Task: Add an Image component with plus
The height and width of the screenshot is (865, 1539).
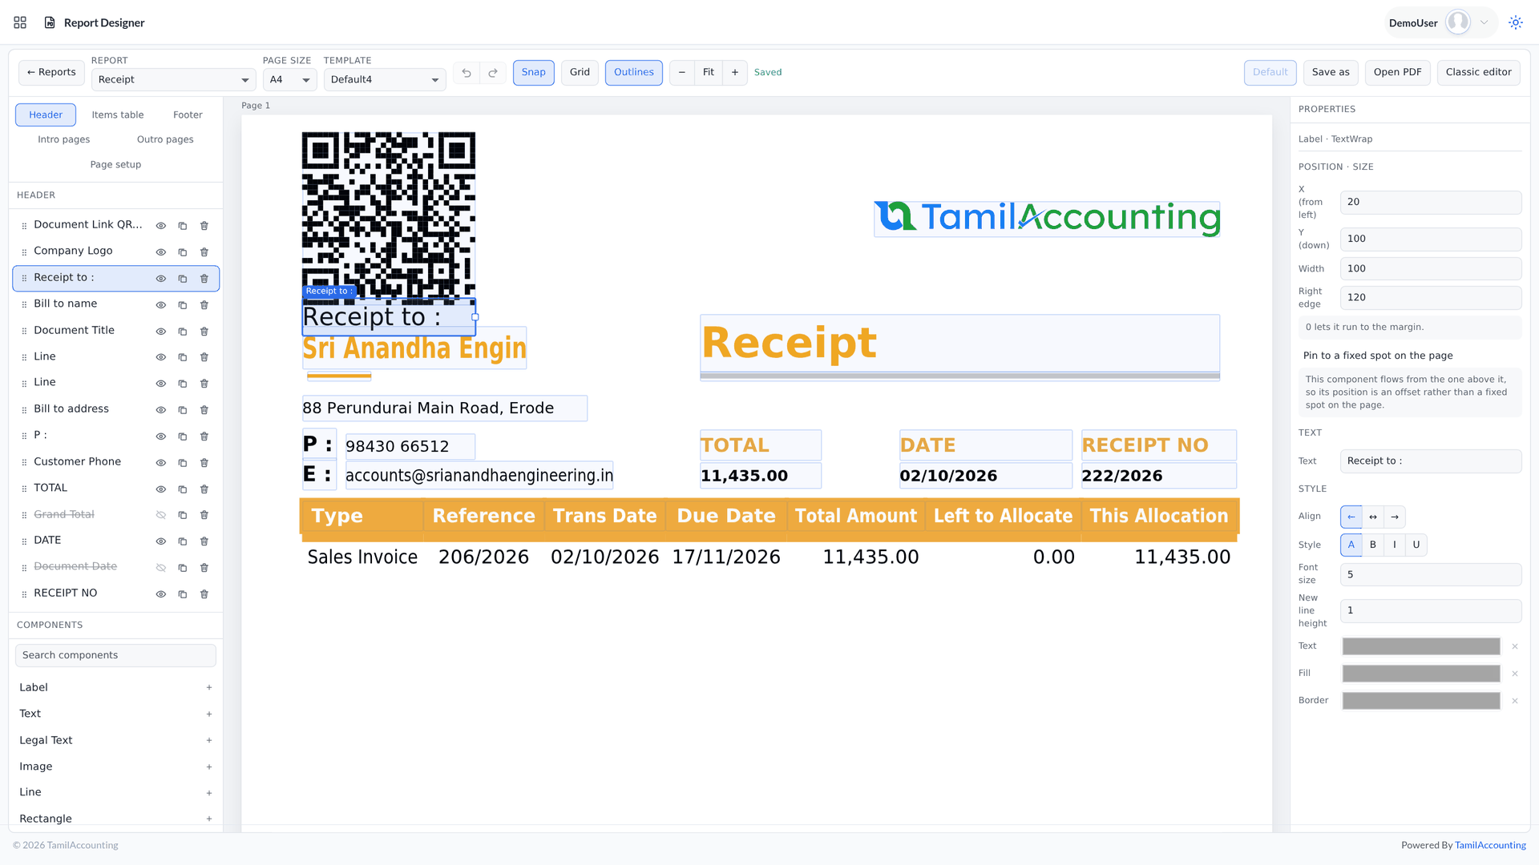Action: pos(209,766)
